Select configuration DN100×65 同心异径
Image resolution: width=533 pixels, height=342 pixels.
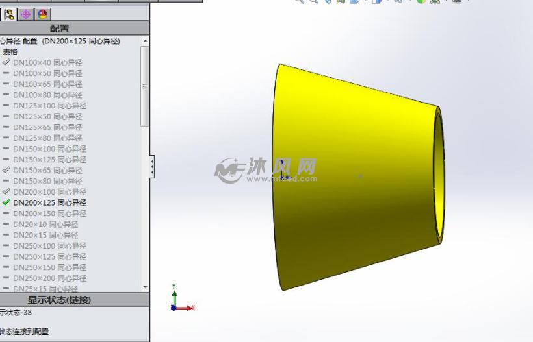(47, 84)
